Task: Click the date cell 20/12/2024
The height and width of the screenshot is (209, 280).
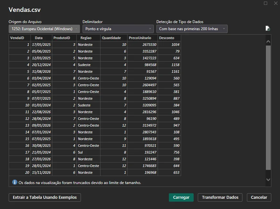Action: [41, 65]
